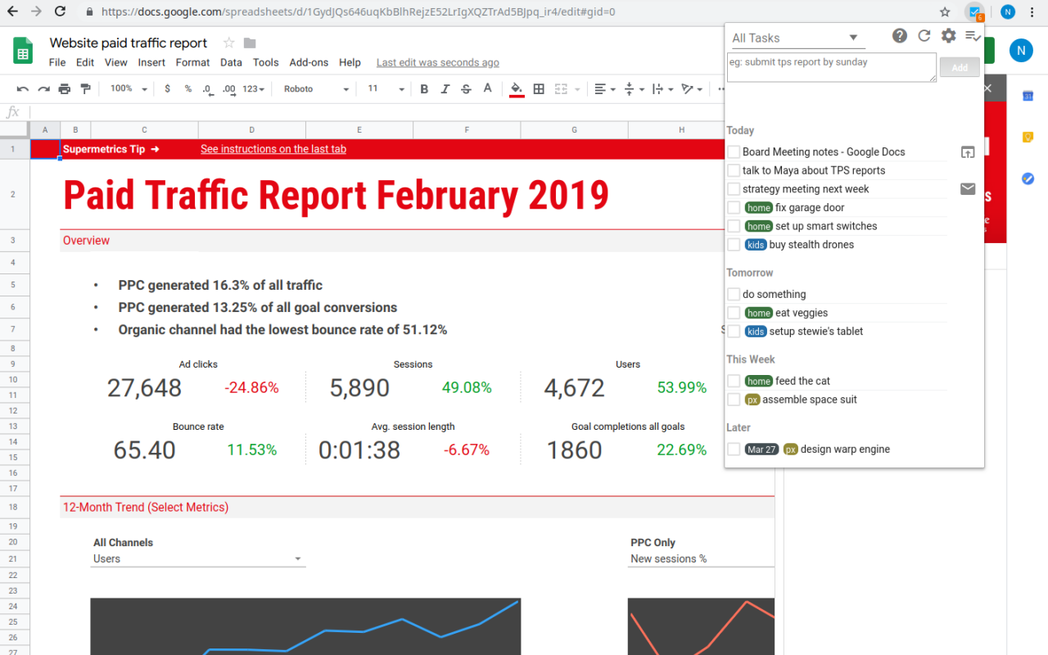This screenshot has width=1048, height=655.
Task: Open the fill color picker
Action: (x=516, y=88)
